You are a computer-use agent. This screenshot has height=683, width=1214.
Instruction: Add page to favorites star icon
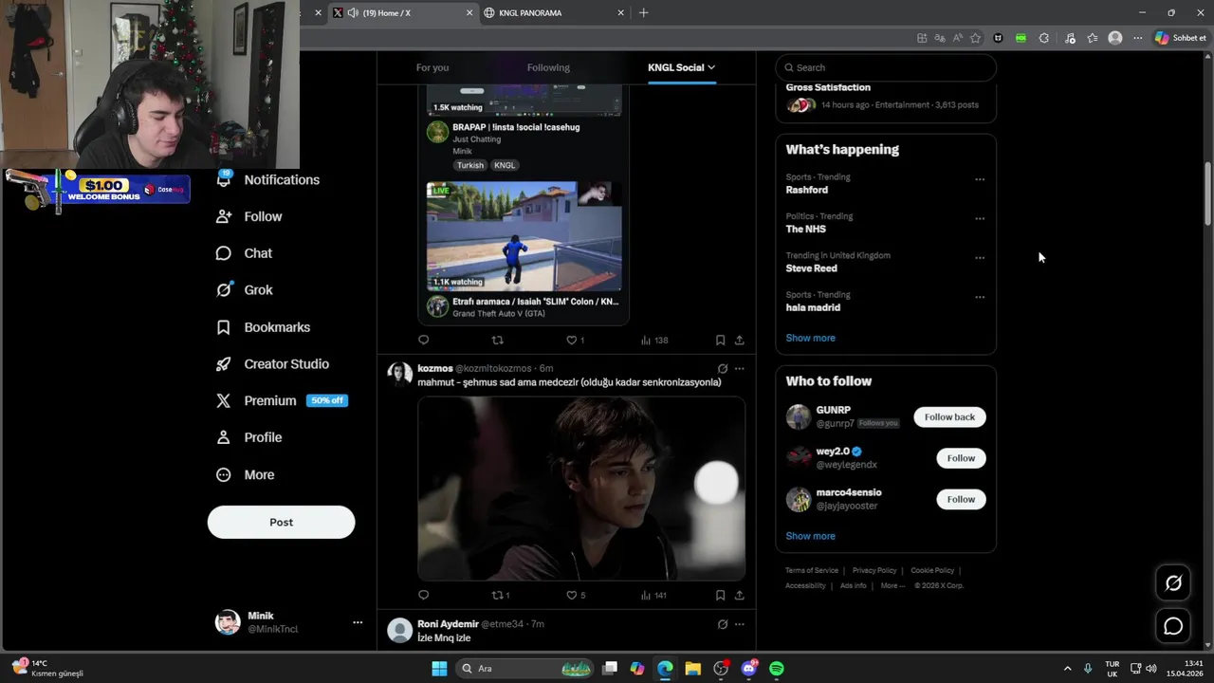pos(975,38)
